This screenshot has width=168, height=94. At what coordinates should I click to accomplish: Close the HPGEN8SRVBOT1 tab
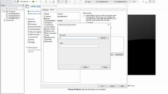click(x=112, y=2)
